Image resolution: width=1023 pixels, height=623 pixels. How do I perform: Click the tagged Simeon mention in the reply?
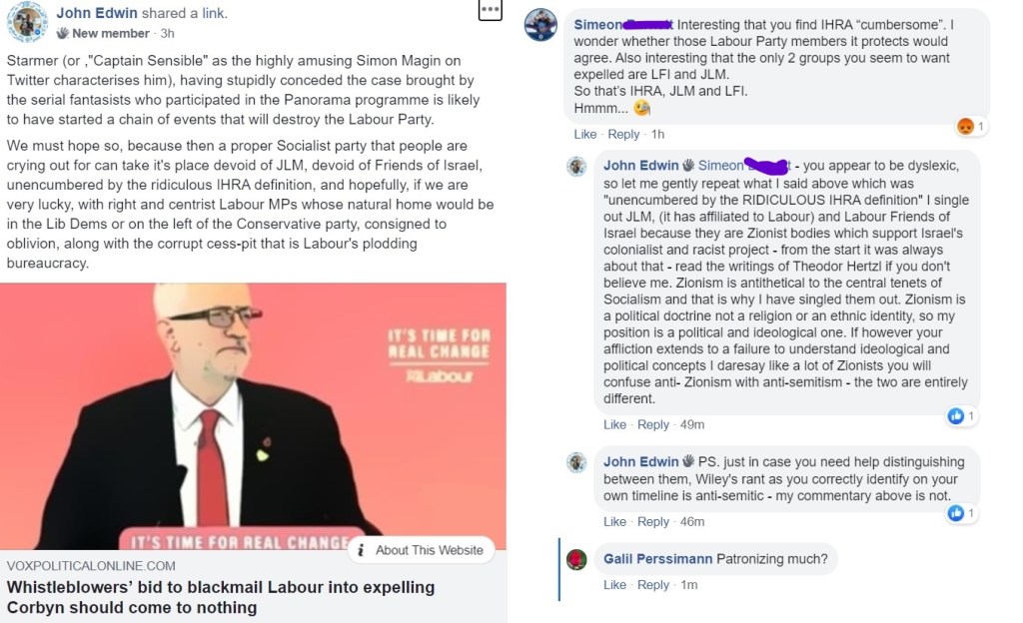pos(743,166)
